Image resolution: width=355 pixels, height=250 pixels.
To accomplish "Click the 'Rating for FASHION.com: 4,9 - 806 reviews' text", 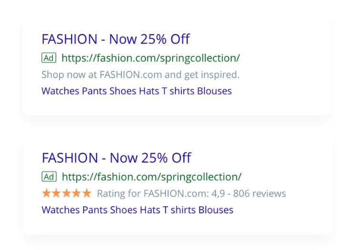I will (x=191, y=194).
